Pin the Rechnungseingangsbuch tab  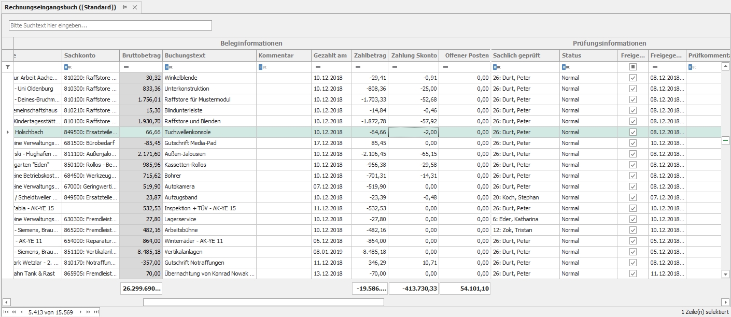pyautogui.click(x=124, y=7)
